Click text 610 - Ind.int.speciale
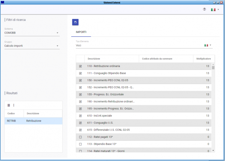225x161 pixels. [99, 116]
